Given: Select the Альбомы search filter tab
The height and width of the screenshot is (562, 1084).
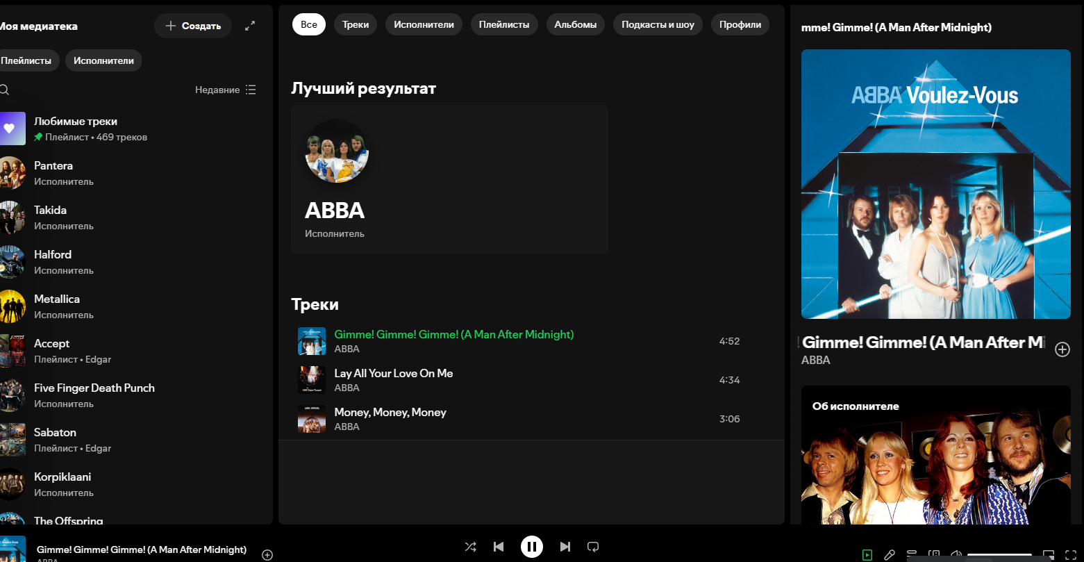Looking at the screenshot, I should coord(576,24).
